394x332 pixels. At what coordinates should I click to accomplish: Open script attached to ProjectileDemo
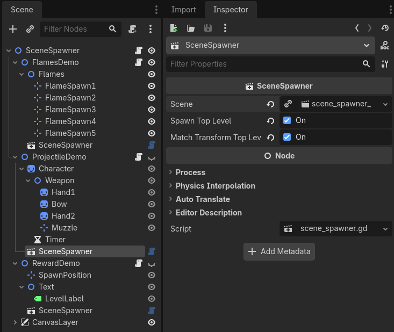139,157
